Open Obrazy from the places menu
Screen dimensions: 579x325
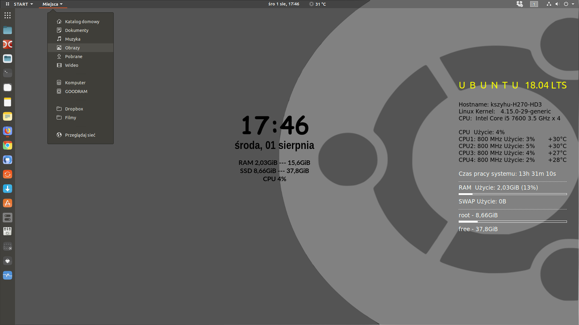81,48
